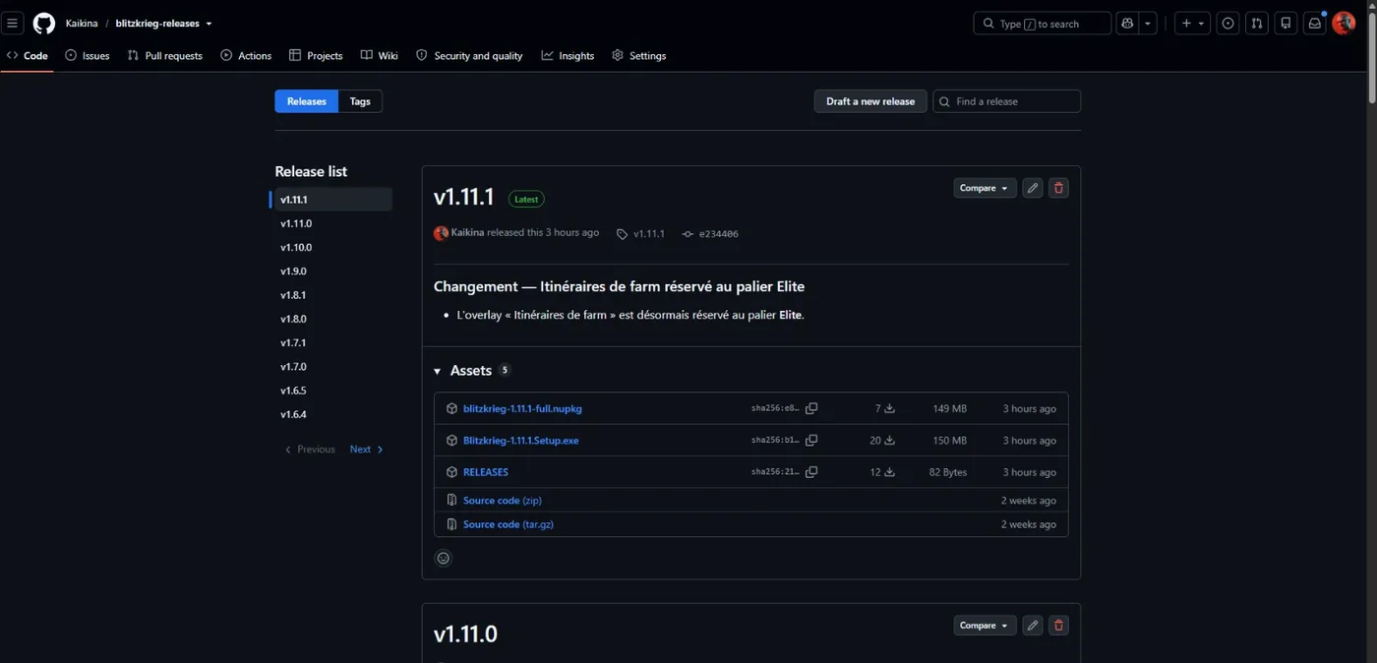
Task: Click the search bar in header
Action: [1043, 24]
